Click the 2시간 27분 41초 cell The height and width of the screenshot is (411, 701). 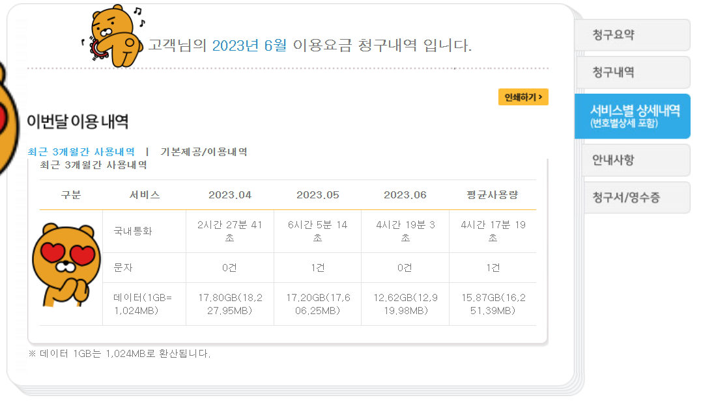click(x=230, y=231)
